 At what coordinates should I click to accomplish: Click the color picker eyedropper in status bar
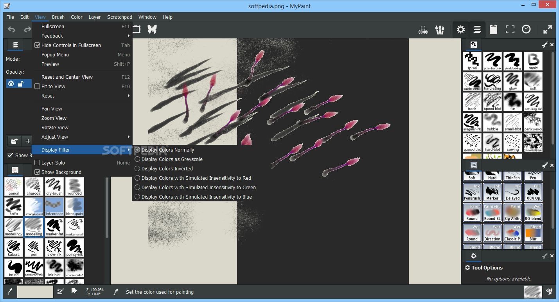coord(10,291)
